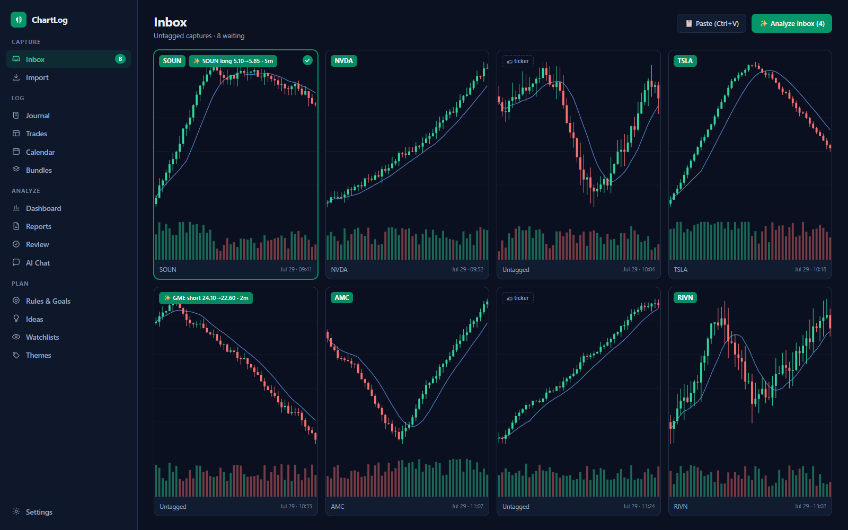The width and height of the screenshot is (848, 530).
Task: Click the RIVN ticker tag
Action: (685, 298)
